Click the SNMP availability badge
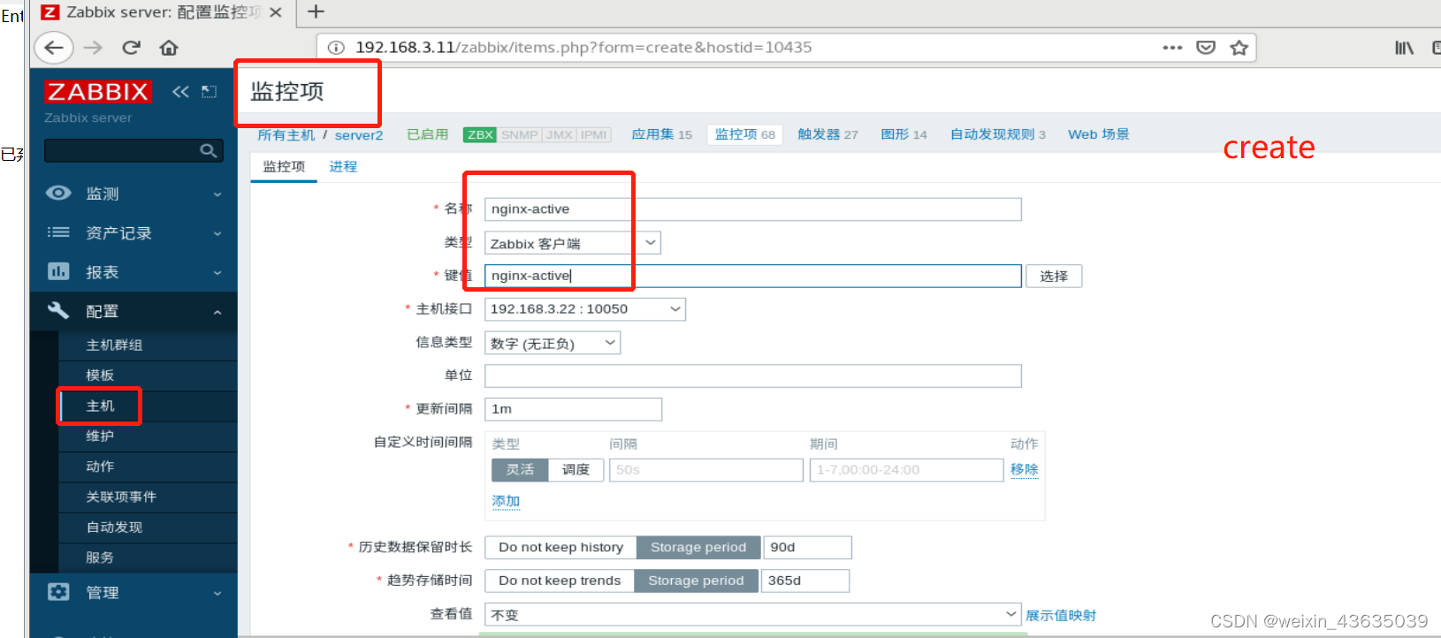This screenshot has height=638, width=1441. pos(520,134)
